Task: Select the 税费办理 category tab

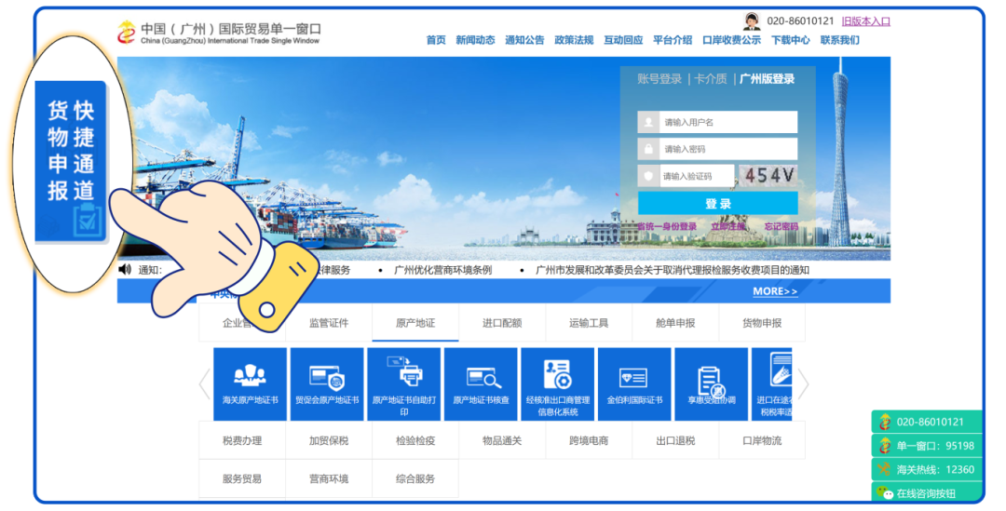Action: [242, 440]
